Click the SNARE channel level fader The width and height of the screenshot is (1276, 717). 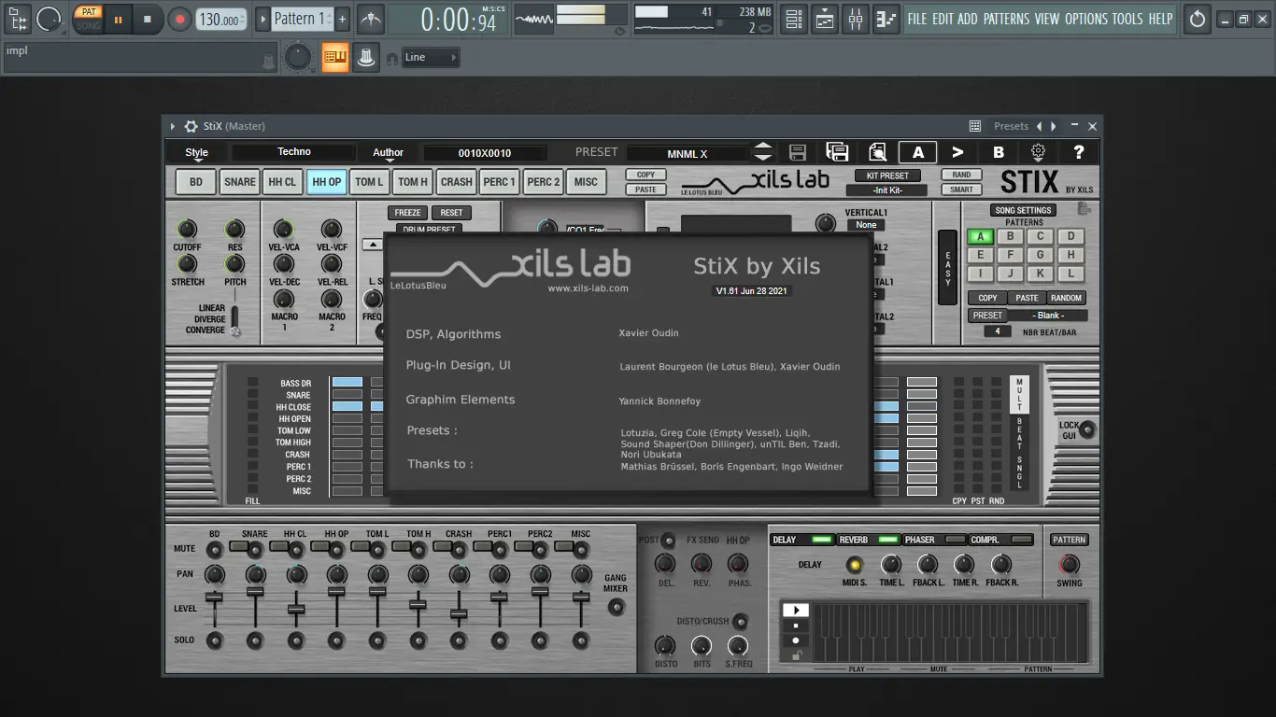point(255,592)
